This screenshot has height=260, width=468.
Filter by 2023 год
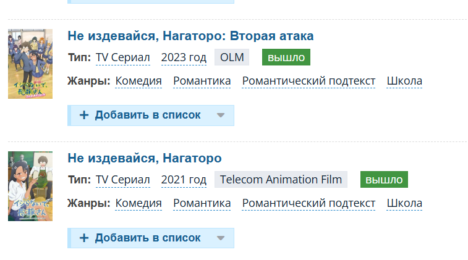click(x=184, y=57)
